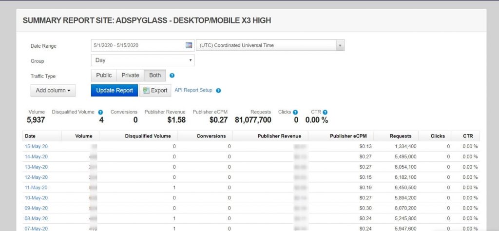Screen dimensions: 499x231
Task: Click the Date Range input field
Action: (x=137, y=45)
